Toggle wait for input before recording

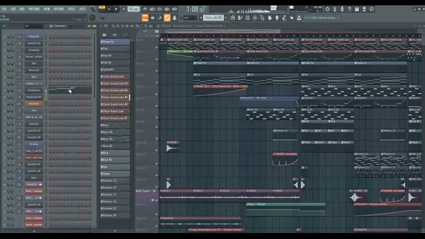coord(152,9)
